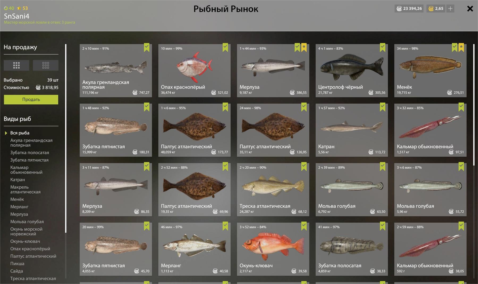Filter by Палтус атлантический in list
The width and height of the screenshot is (478, 284).
click(33, 256)
